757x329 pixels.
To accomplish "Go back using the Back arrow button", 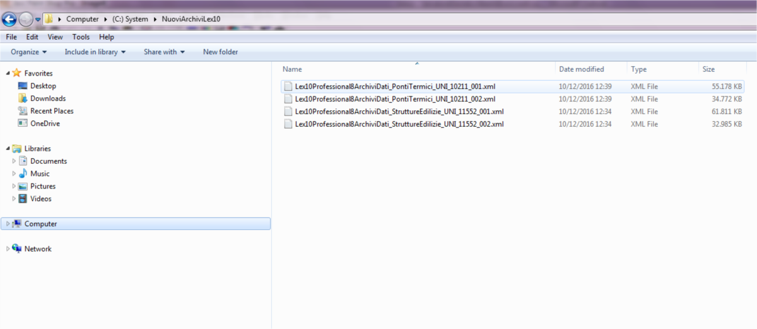I will 9,19.
